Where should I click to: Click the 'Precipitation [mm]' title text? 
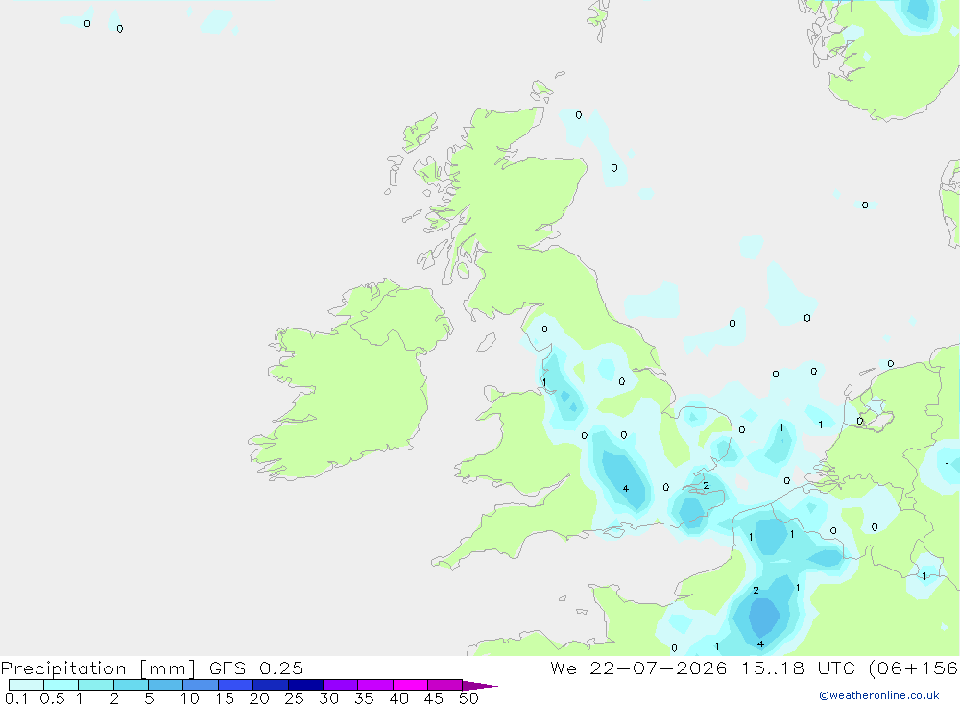(x=98, y=668)
